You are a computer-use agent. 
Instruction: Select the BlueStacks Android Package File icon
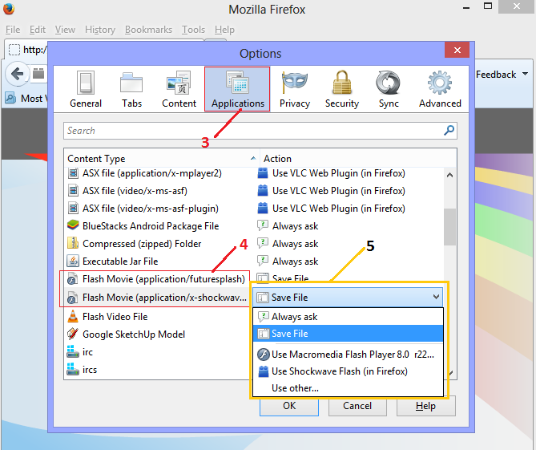pos(73,225)
